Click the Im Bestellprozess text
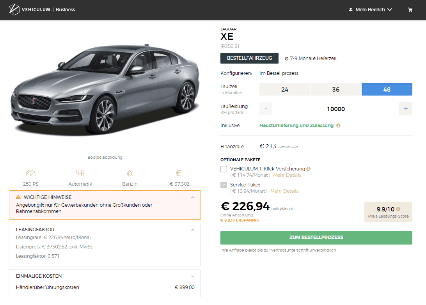426x305 pixels. (279, 73)
